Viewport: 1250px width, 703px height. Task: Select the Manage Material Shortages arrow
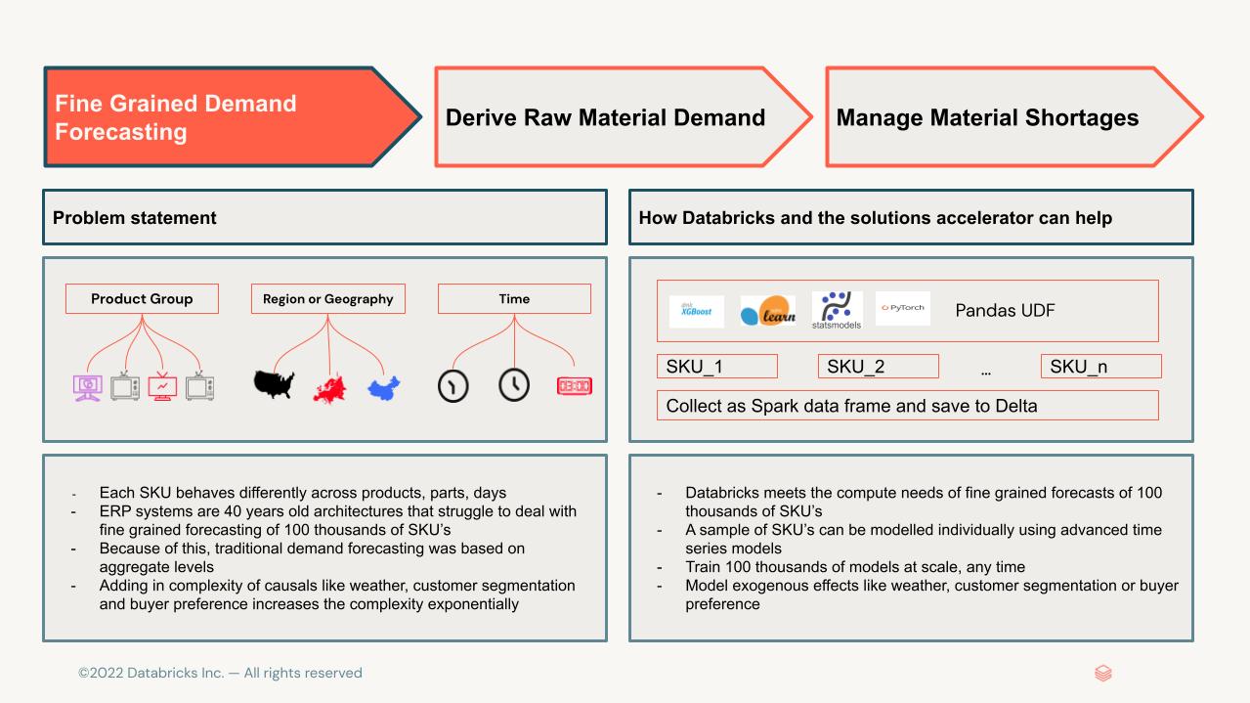[1013, 117]
